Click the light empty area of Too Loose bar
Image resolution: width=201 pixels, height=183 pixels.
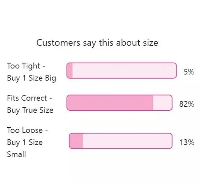click(x=128, y=141)
